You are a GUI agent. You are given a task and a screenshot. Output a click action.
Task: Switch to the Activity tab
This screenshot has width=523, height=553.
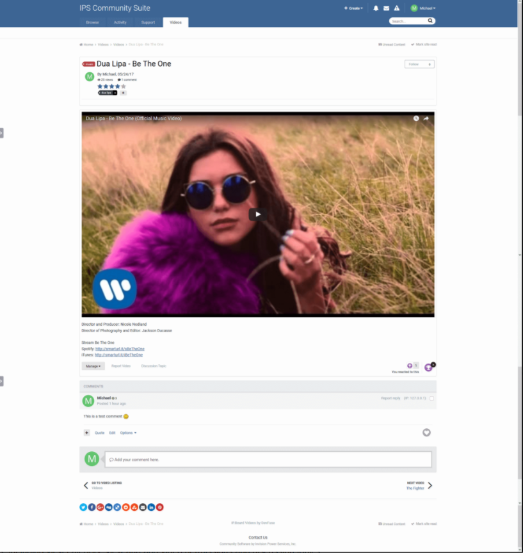pos(120,22)
